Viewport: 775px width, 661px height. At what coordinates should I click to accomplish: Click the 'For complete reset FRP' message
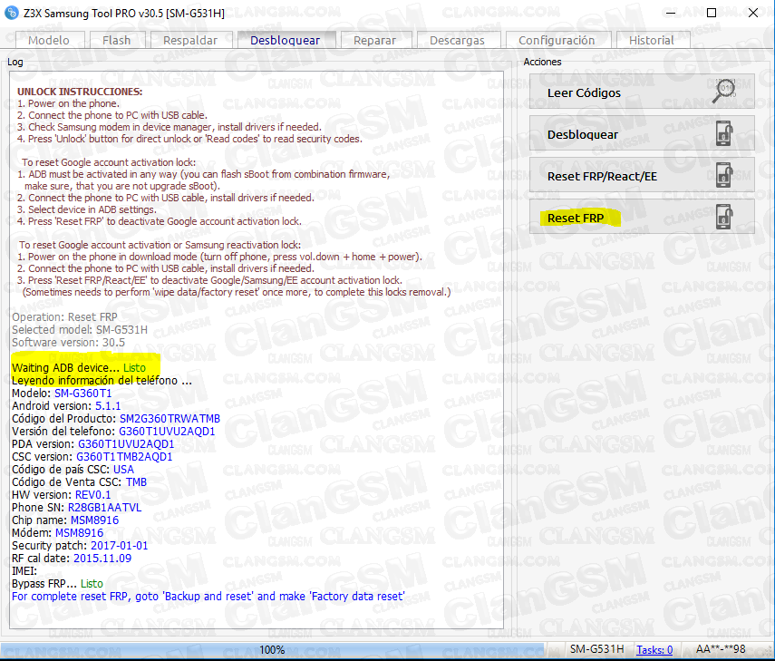[208, 597]
